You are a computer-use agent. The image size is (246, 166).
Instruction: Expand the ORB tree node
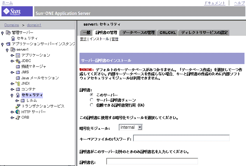[13, 118]
